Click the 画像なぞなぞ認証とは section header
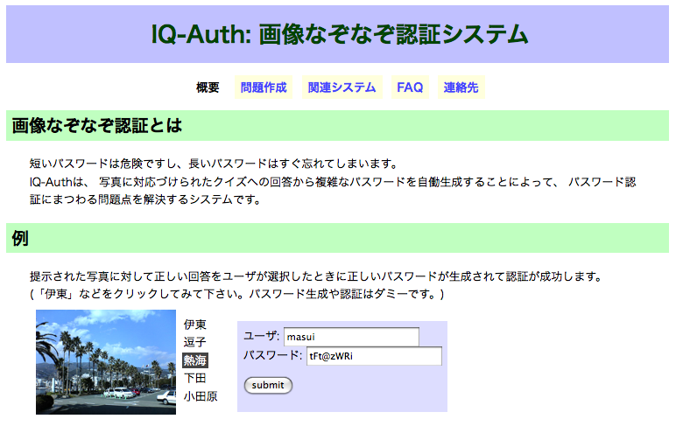The height and width of the screenshot is (426, 676). (x=97, y=126)
